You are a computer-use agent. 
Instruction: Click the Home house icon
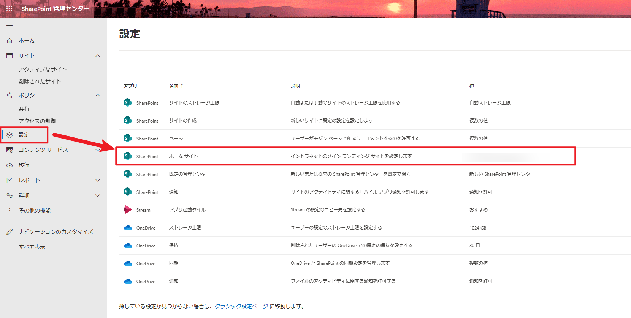[10, 41]
